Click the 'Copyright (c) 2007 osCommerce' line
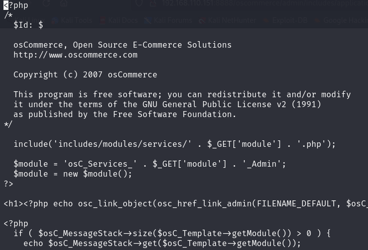 pos(85,75)
